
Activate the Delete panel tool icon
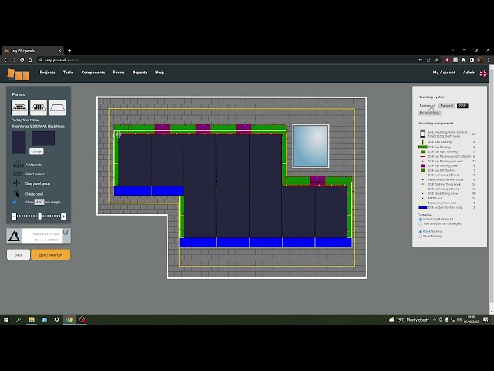click(x=17, y=193)
